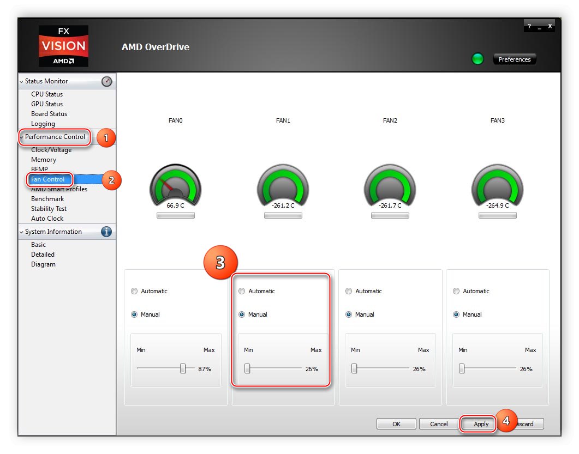This screenshot has height=454, width=579.
Task: Click the bar under the FAN0 gauge
Action: 175,215
